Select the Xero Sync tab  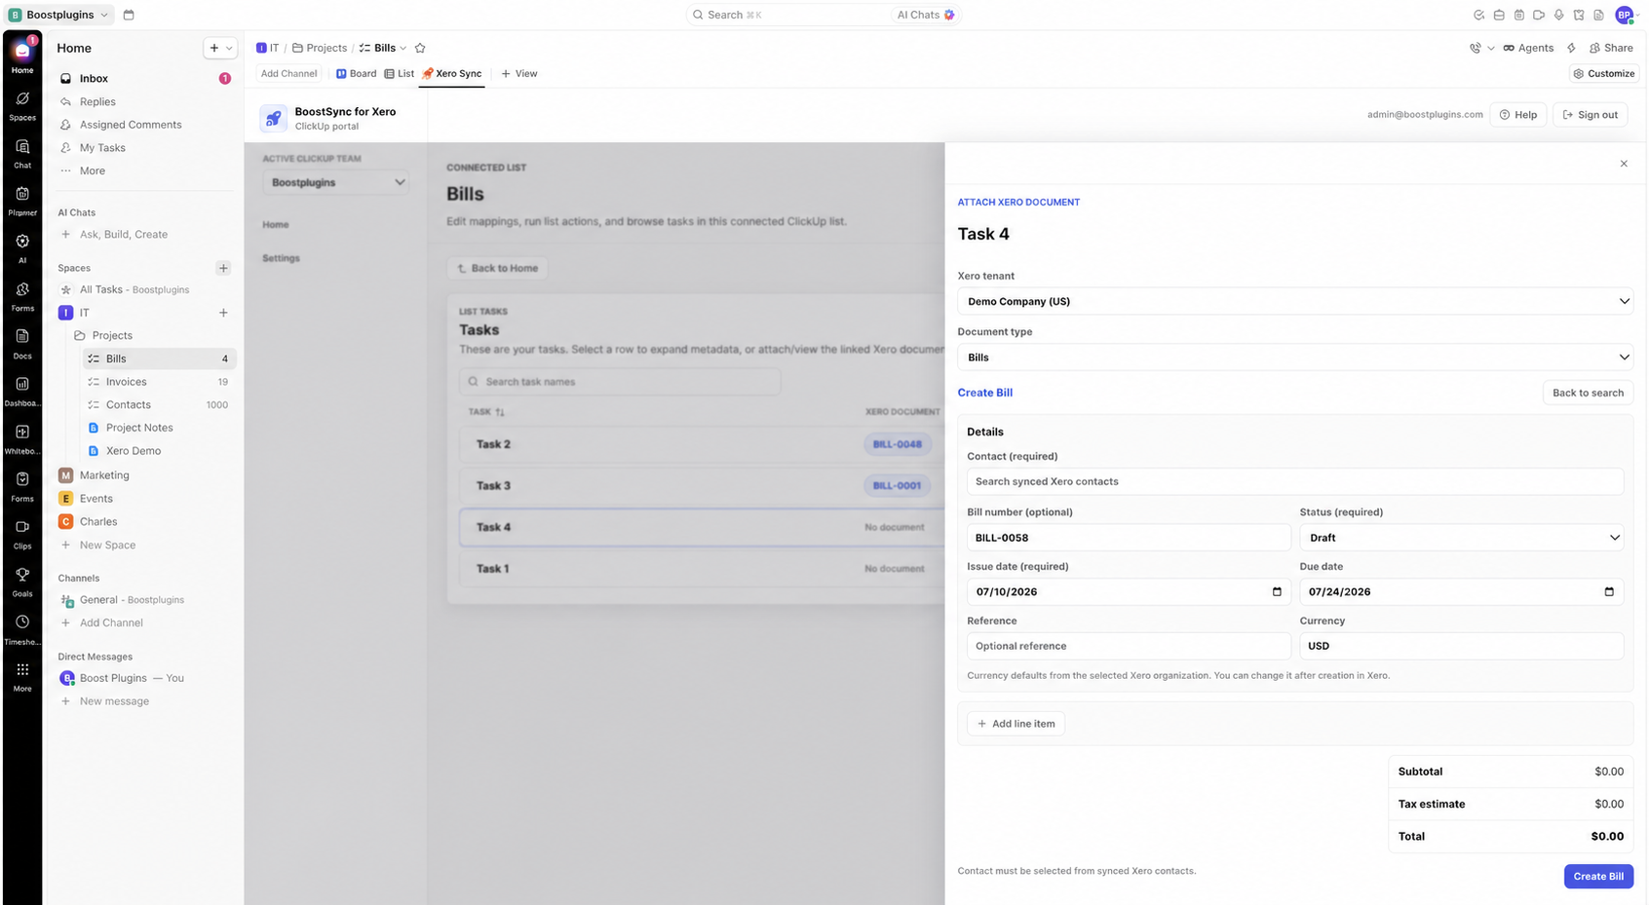[451, 74]
